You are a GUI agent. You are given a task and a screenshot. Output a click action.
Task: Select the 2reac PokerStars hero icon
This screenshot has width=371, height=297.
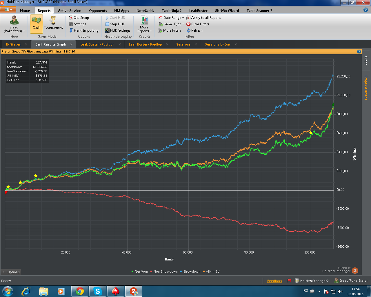point(14,24)
